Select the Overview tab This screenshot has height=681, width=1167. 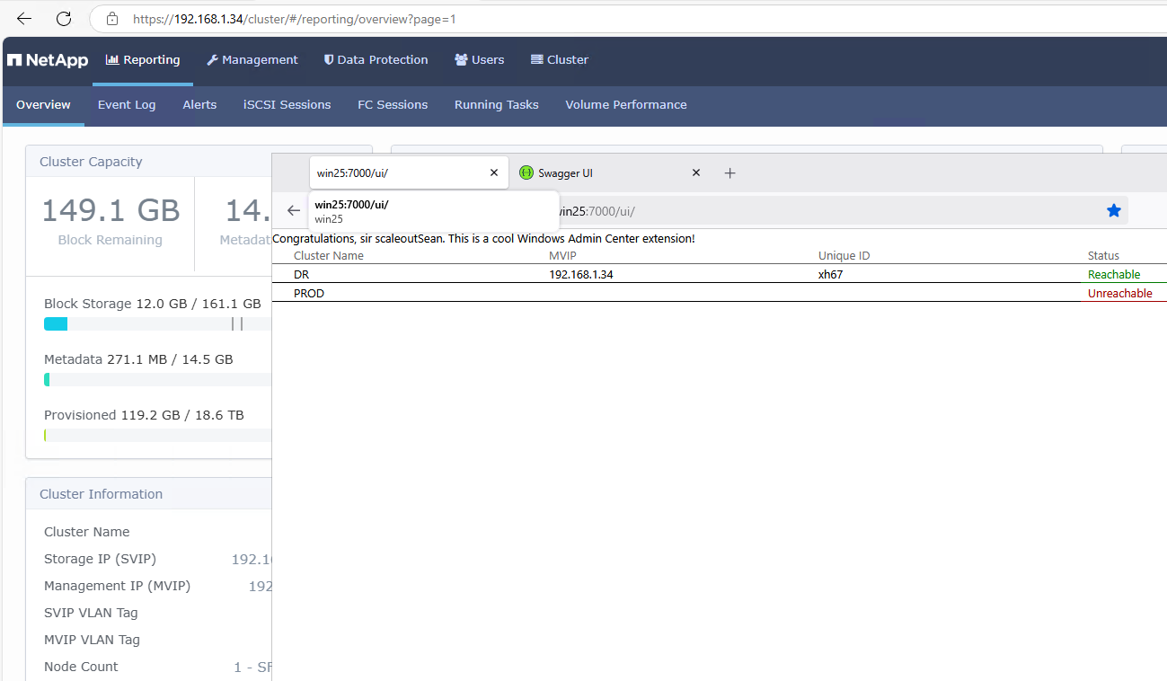[x=43, y=105]
